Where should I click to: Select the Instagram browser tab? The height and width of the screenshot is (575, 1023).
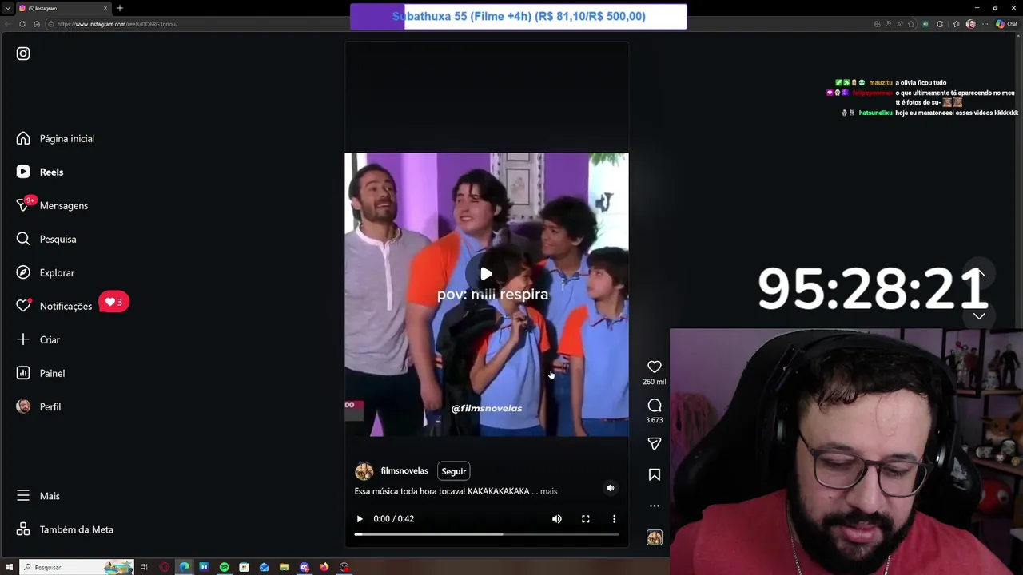[64, 8]
